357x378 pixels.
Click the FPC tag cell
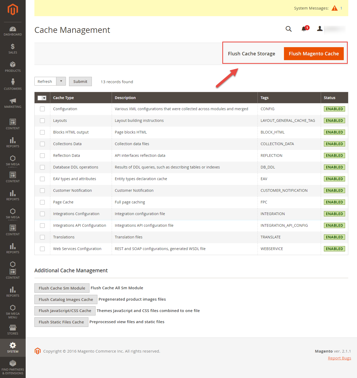(264, 202)
